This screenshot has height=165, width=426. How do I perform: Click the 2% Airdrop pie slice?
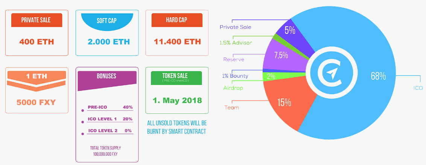271,76
